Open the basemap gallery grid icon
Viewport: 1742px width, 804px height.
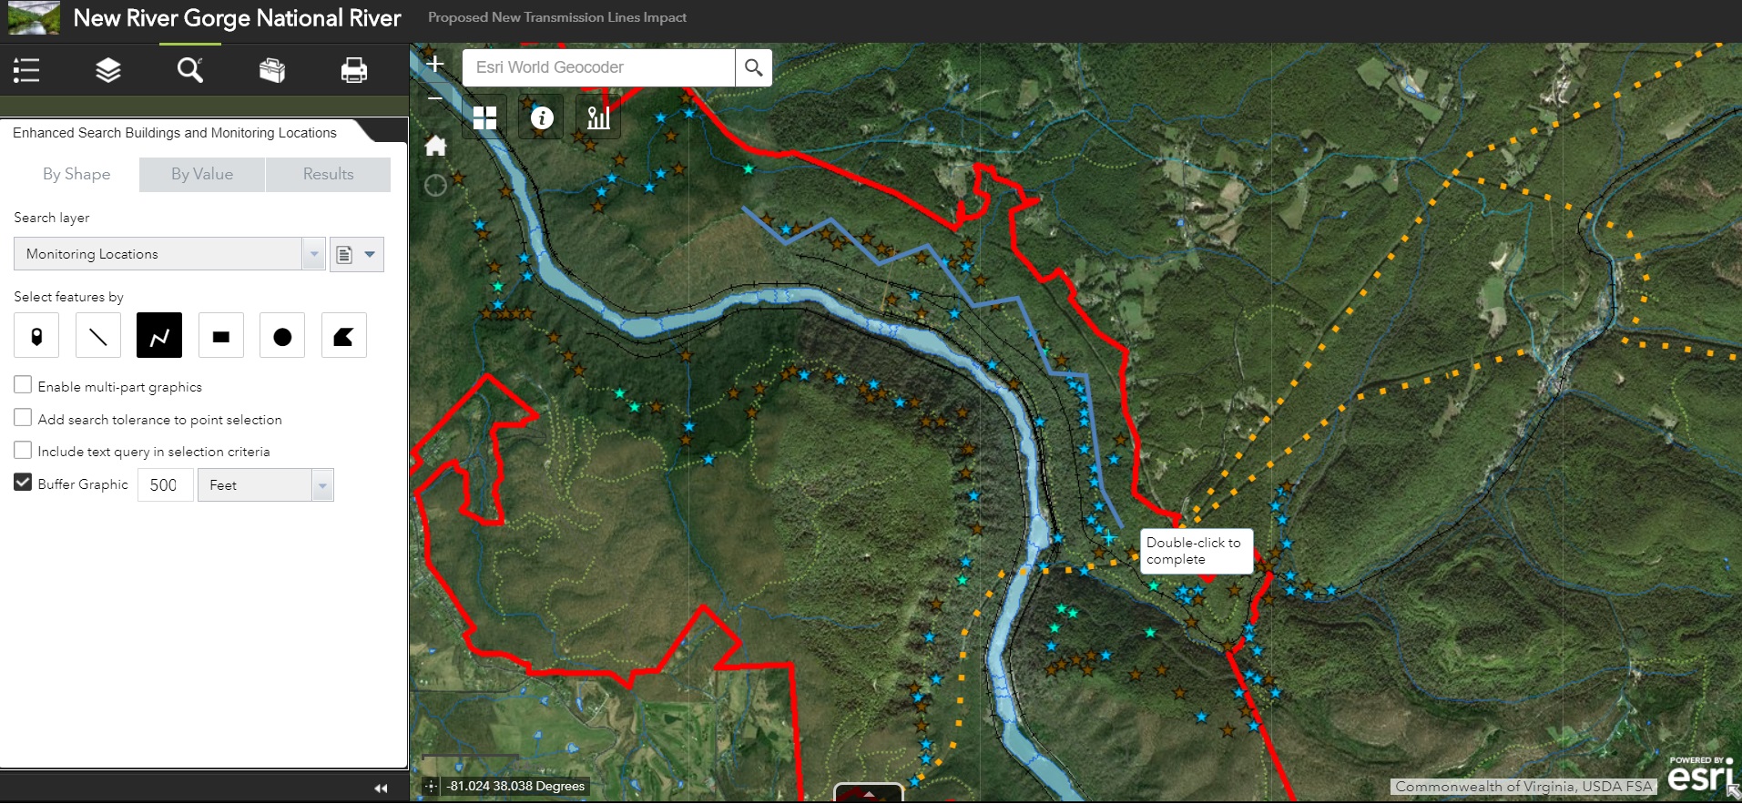pyautogui.click(x=484, y=117)
